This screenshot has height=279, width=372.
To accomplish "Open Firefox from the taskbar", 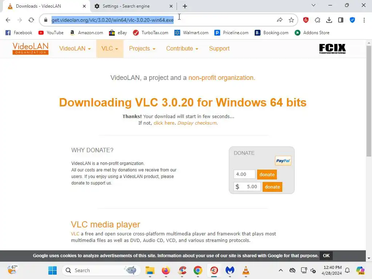I will coord(166,270).
